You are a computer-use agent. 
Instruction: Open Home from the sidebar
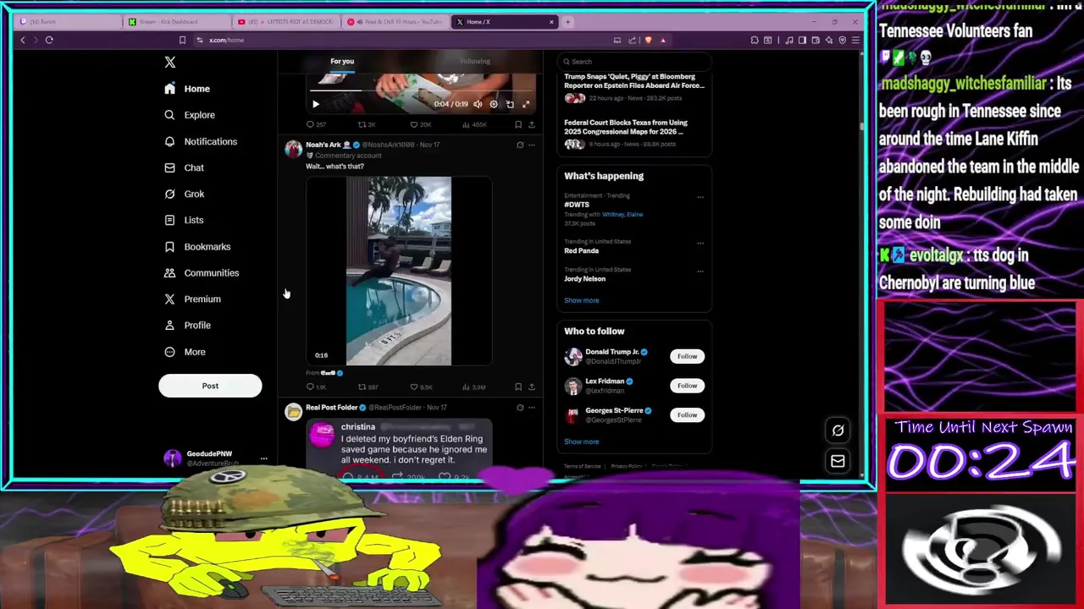point(187,89)
